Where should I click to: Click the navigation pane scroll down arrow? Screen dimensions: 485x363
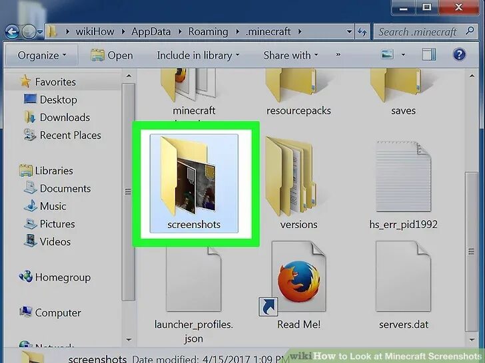pyautogui.click(x=129, y=340)
